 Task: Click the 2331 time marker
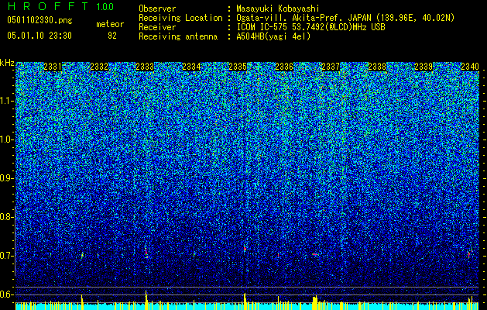tap(53, 67)
